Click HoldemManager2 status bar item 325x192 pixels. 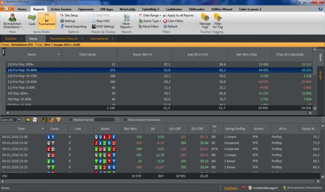pyautogui.click(x=263, y=188)
